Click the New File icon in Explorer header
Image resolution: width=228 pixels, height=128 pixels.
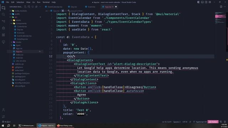[x=25, y=7]
